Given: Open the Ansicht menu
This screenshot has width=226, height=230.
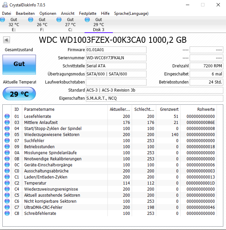Looking at the screenshot, I should [x=68, y=13].
